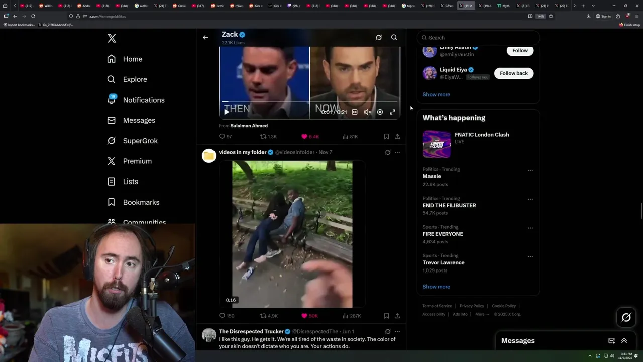Viewport: 643px width, 362px height.
Task: Open videos in my folder profile name
Action: [x=243, y=152]
